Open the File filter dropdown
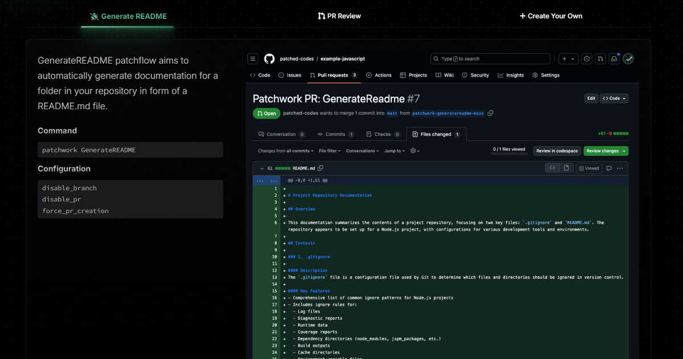Viewport: 683px width, 359px height. point(330,151)
